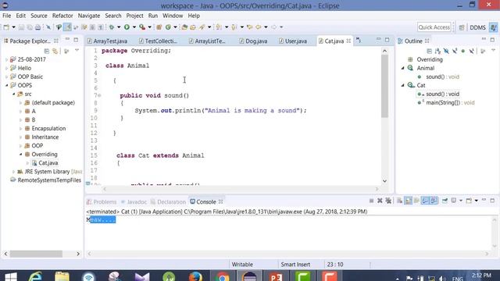
Task: Open the Debug button dropdown arrow
Action: click(x=119, y=27)
